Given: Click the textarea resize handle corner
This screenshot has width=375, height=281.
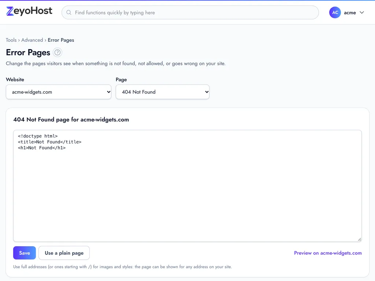Looking at the screenshot, I should coord(360,239).
